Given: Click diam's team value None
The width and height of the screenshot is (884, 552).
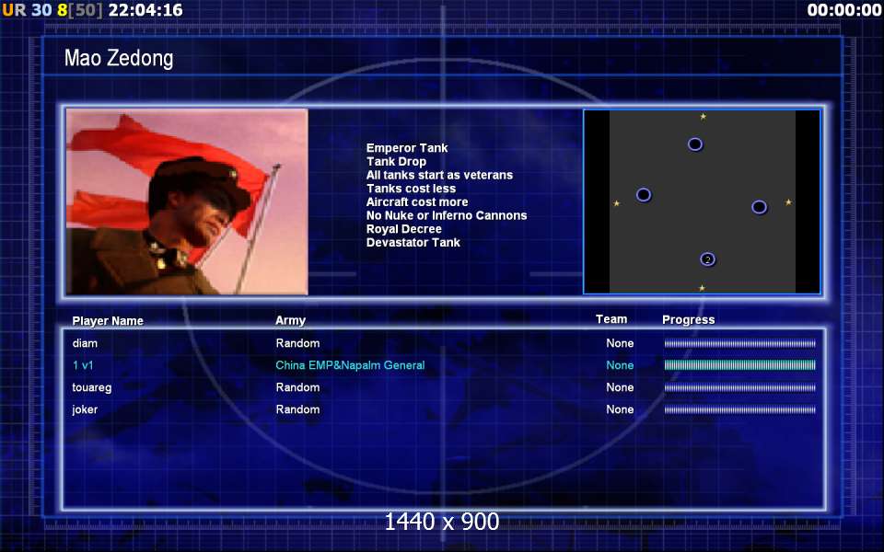Looking at the screenshot, I should click(620, 343).
